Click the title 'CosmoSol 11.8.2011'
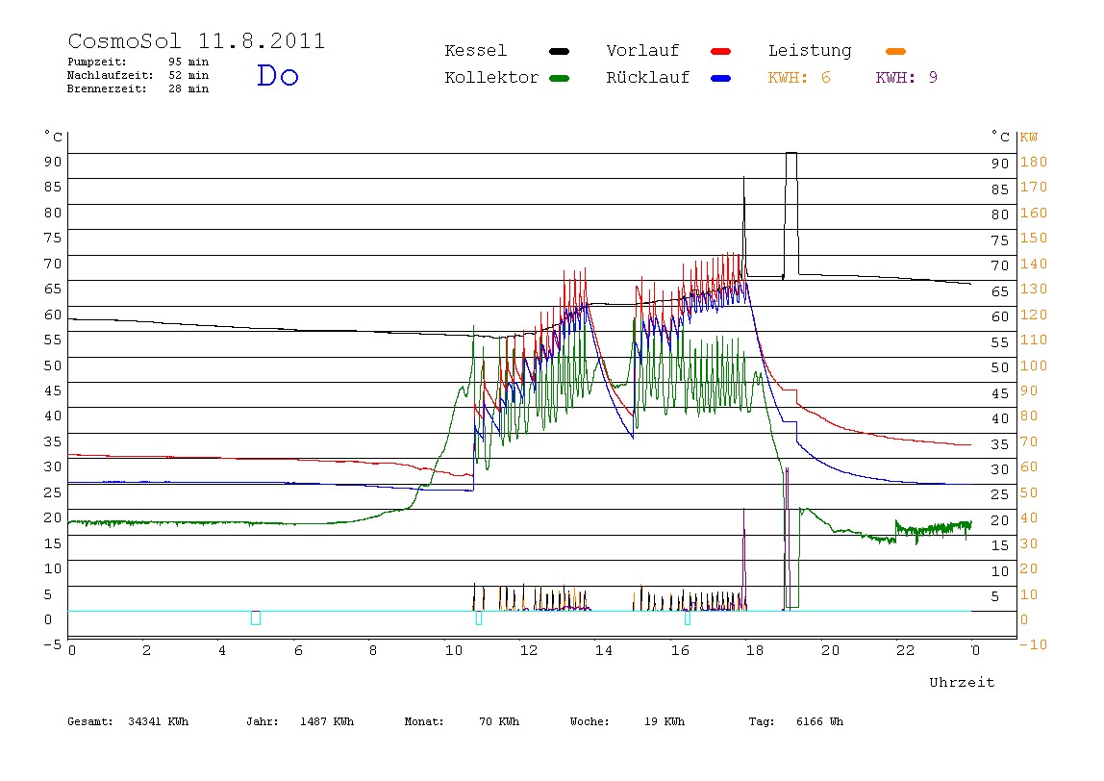This screenshot has height=781, width=1104. [x=196, y=40]
